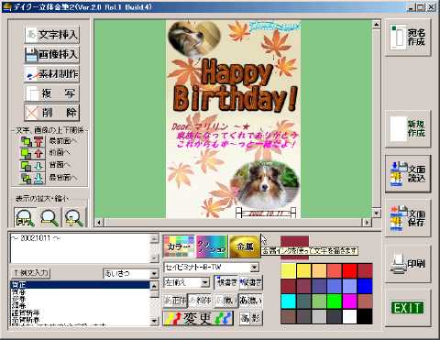Screen dimensions: 440x340
Task: Move object forward one level (前面へ)
Action: pos(32,153)
